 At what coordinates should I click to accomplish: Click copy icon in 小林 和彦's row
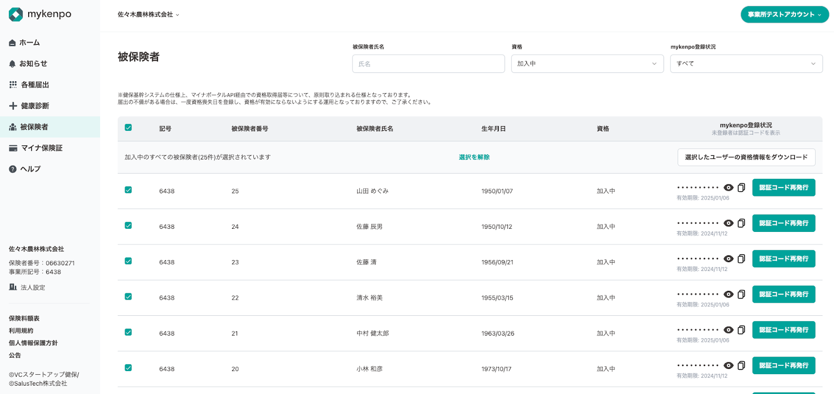coord(741,365)
